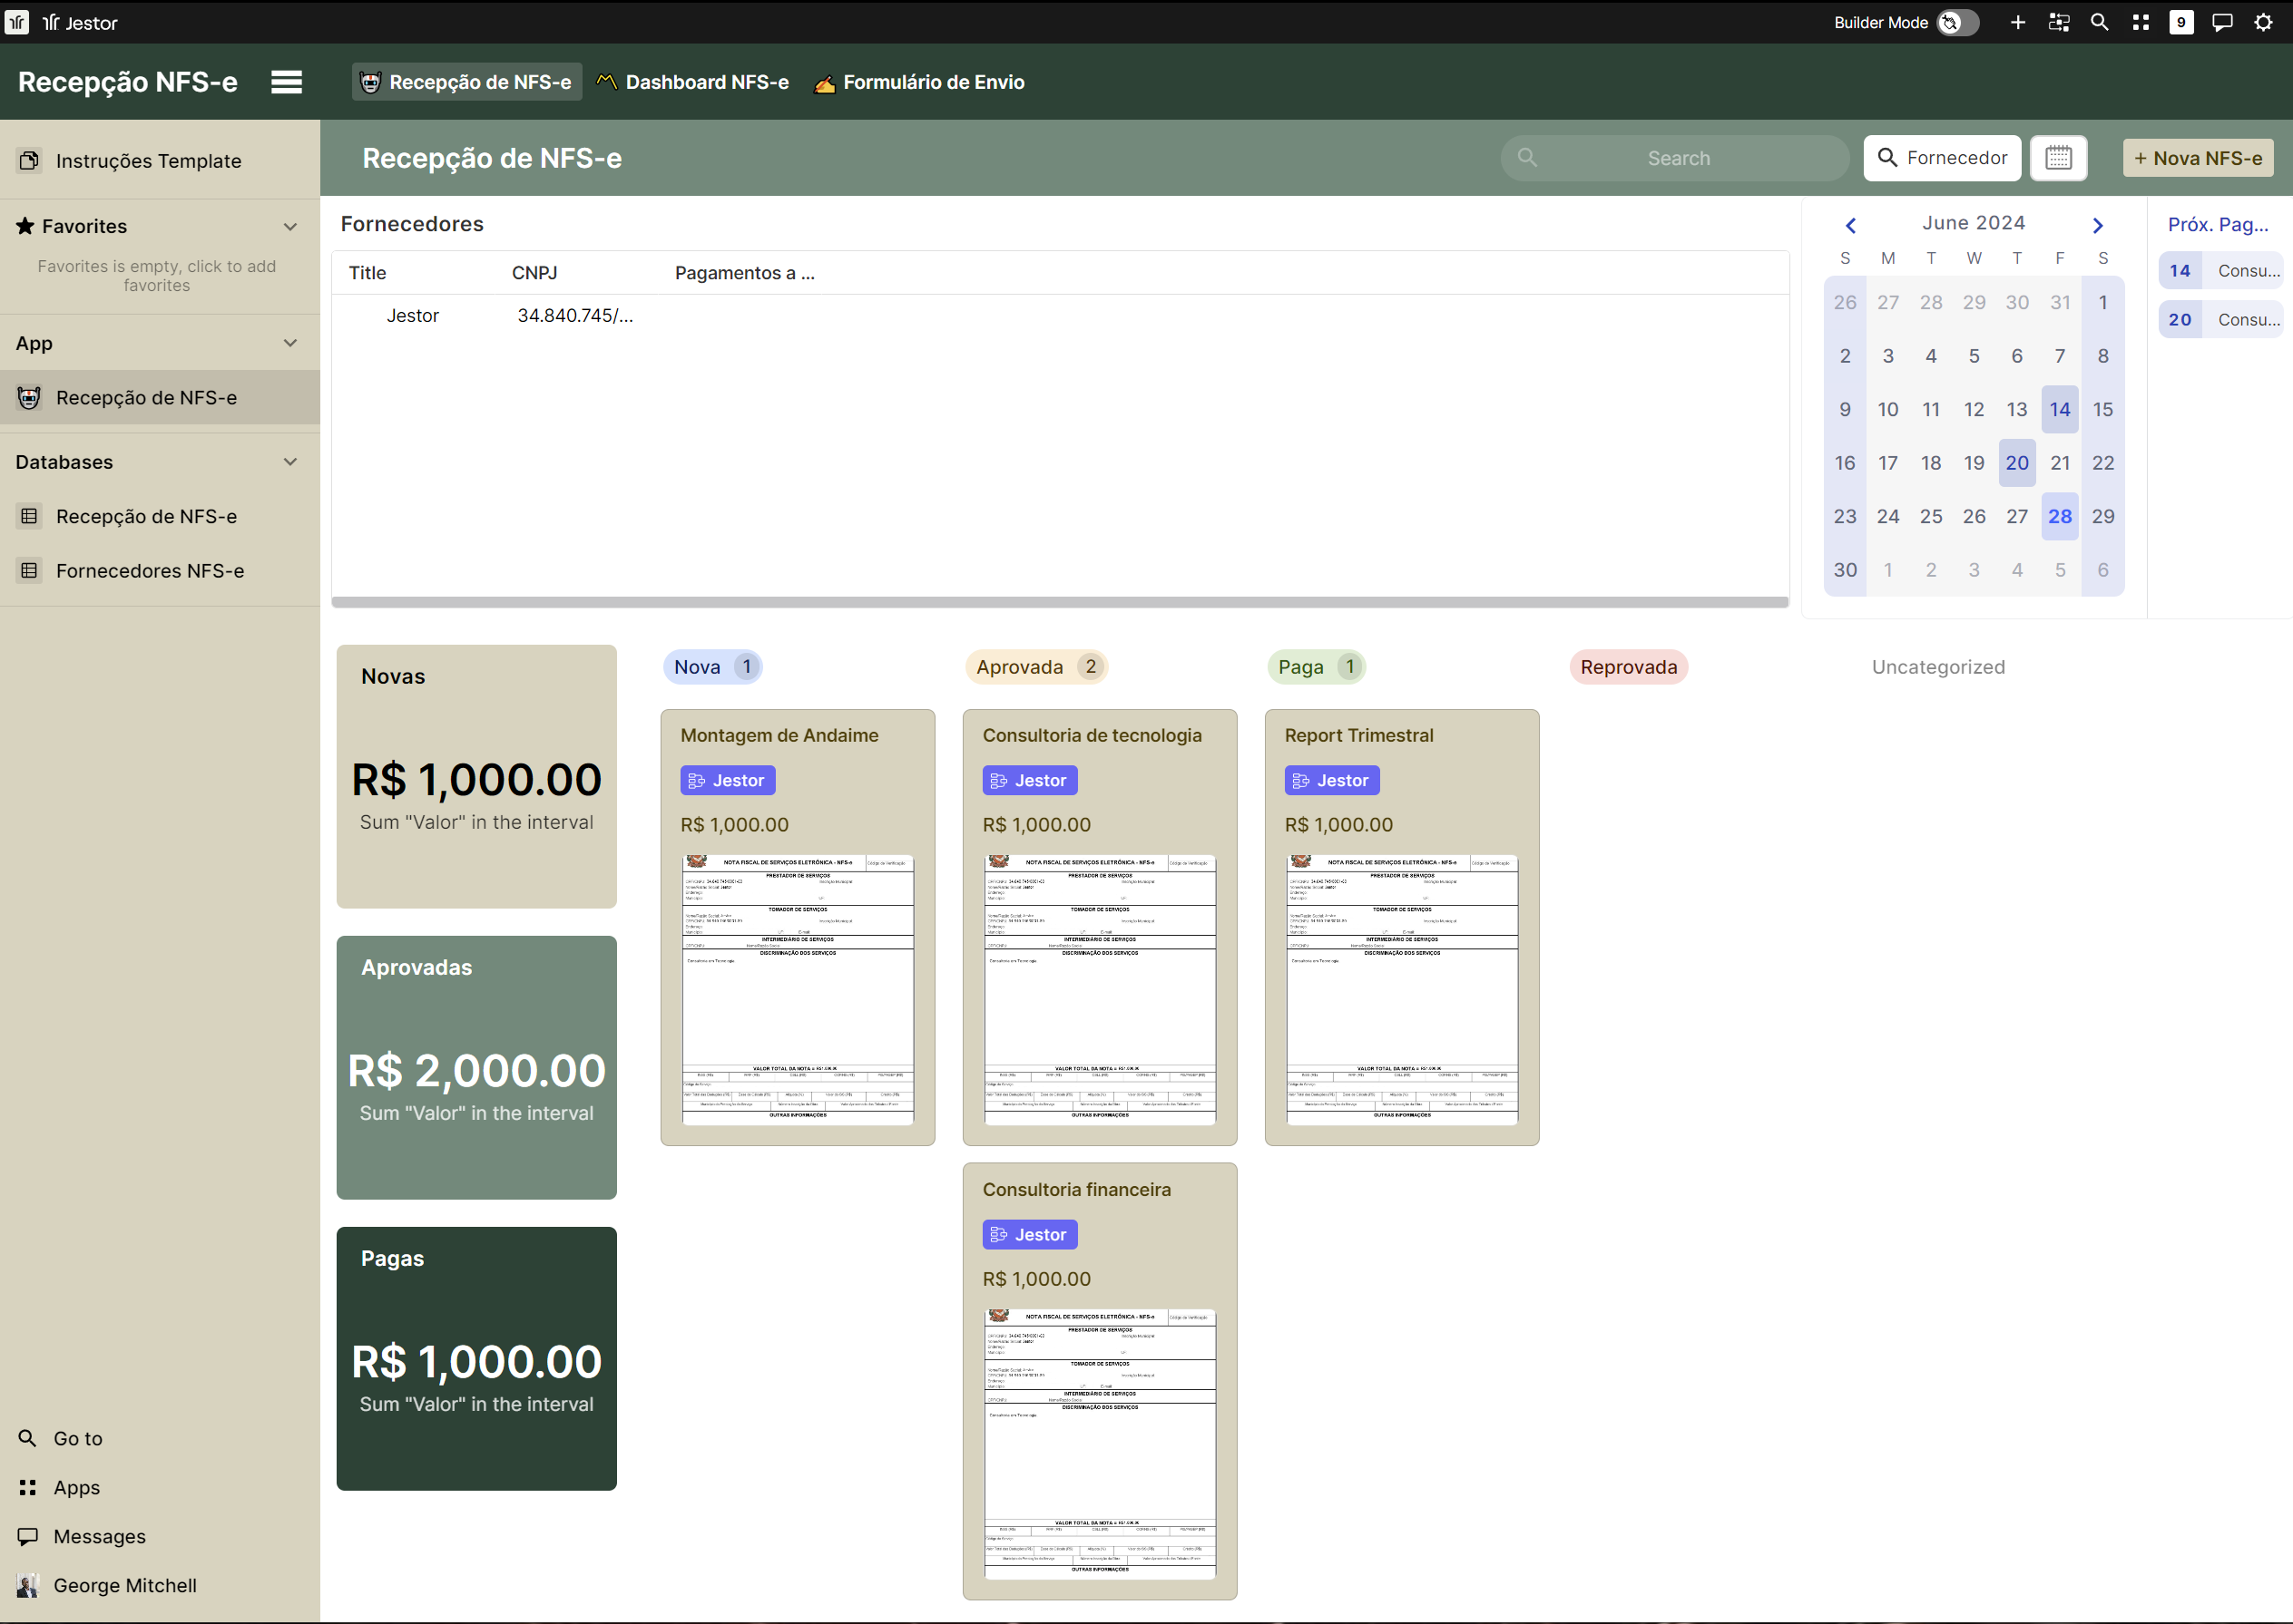This screenshot has height=1624, width=2293.
Task: Click the Fornecedor filter button
Action: pos(1942,158)
